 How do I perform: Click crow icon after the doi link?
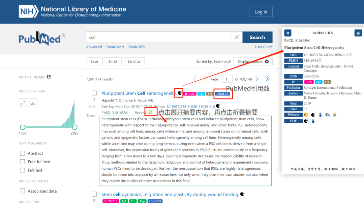(218, 106)
